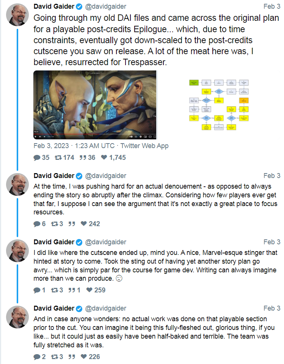Like the tweet with 259 likes
Viewport: 284px width, 364px height.
pyautogui.click(x=89, y=290)
